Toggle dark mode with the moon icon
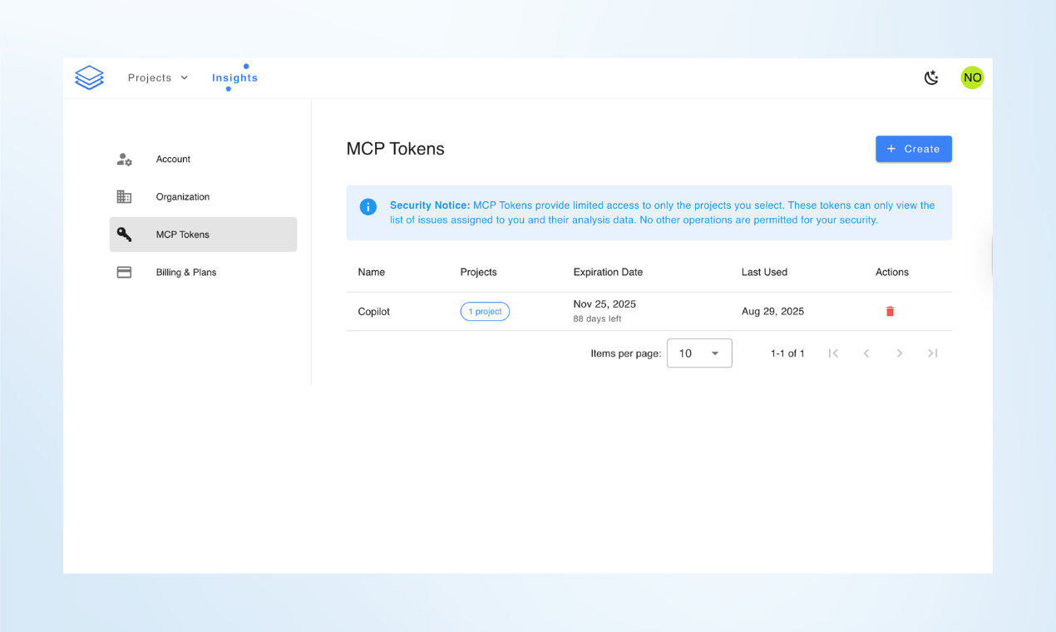Viewport: 1056px width, 632px height. [x=931, y=78]
